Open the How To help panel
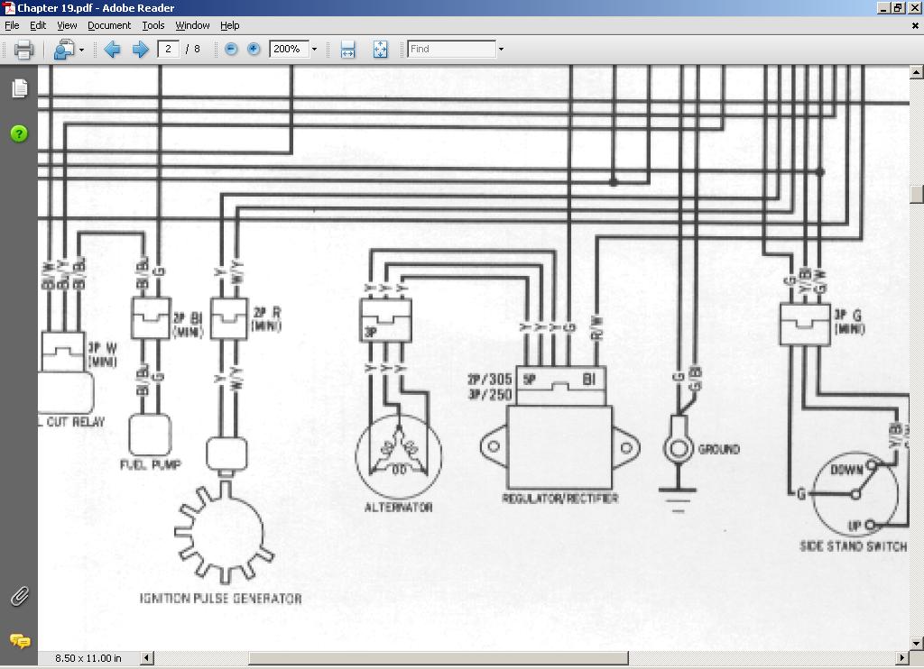 click(19, 133)
